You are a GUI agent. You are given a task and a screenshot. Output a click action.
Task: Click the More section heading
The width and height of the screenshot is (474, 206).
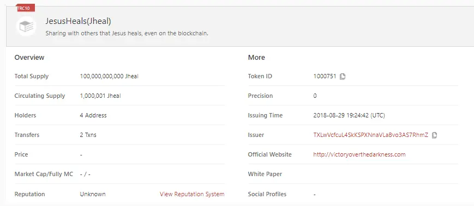(256, 58)
